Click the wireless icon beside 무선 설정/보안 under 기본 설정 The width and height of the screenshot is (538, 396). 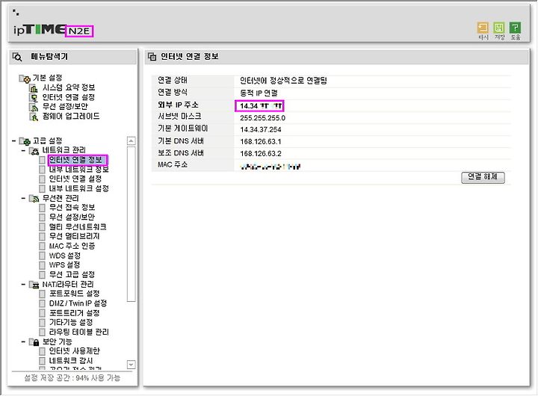(34, 108)
